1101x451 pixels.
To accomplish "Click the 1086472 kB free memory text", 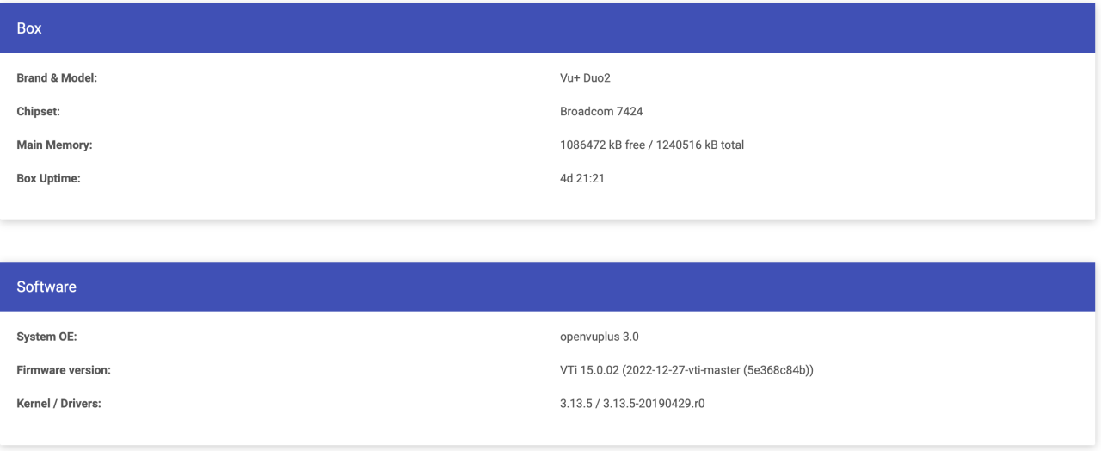I will pyautogui.click(x=601, y=145).
